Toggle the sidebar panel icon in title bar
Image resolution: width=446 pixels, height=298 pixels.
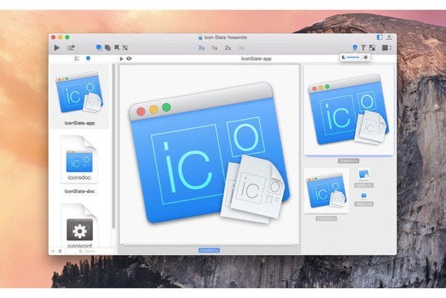click(x=379, y=37)
